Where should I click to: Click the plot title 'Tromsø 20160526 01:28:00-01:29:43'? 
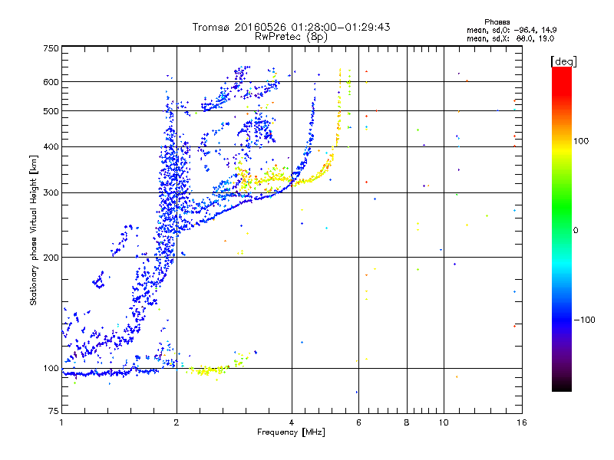point(291,27)
